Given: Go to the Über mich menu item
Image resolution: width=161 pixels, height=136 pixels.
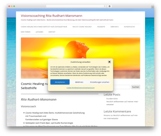Looking at the screenshot, I should click(x=114, y=27).
